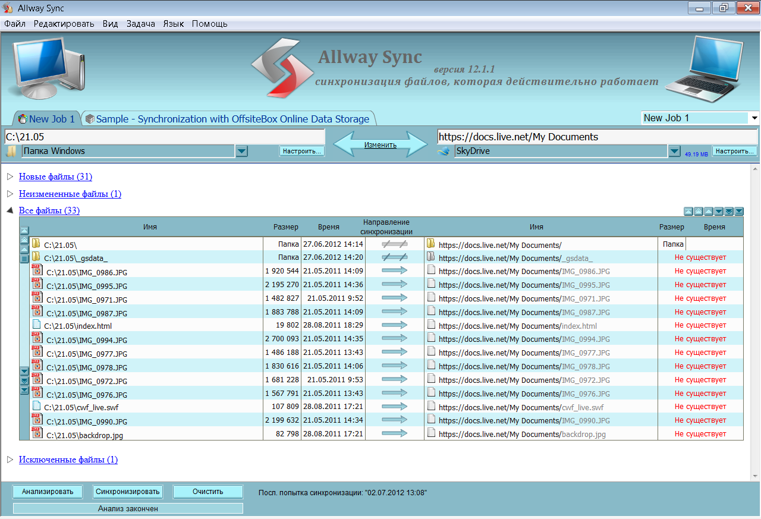Open the Новые файлы (31) link
Viewport: 761px width, 519px height.
click(x=55, y=177)
